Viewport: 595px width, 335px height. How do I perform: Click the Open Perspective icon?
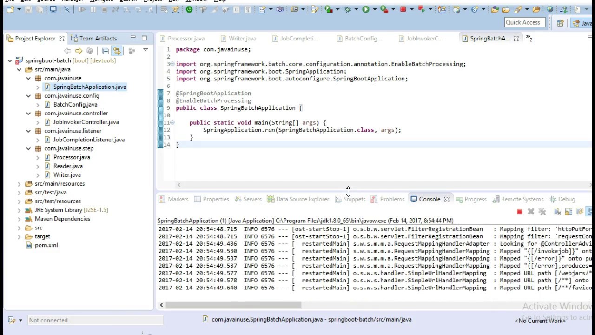[x=560, y=23]
